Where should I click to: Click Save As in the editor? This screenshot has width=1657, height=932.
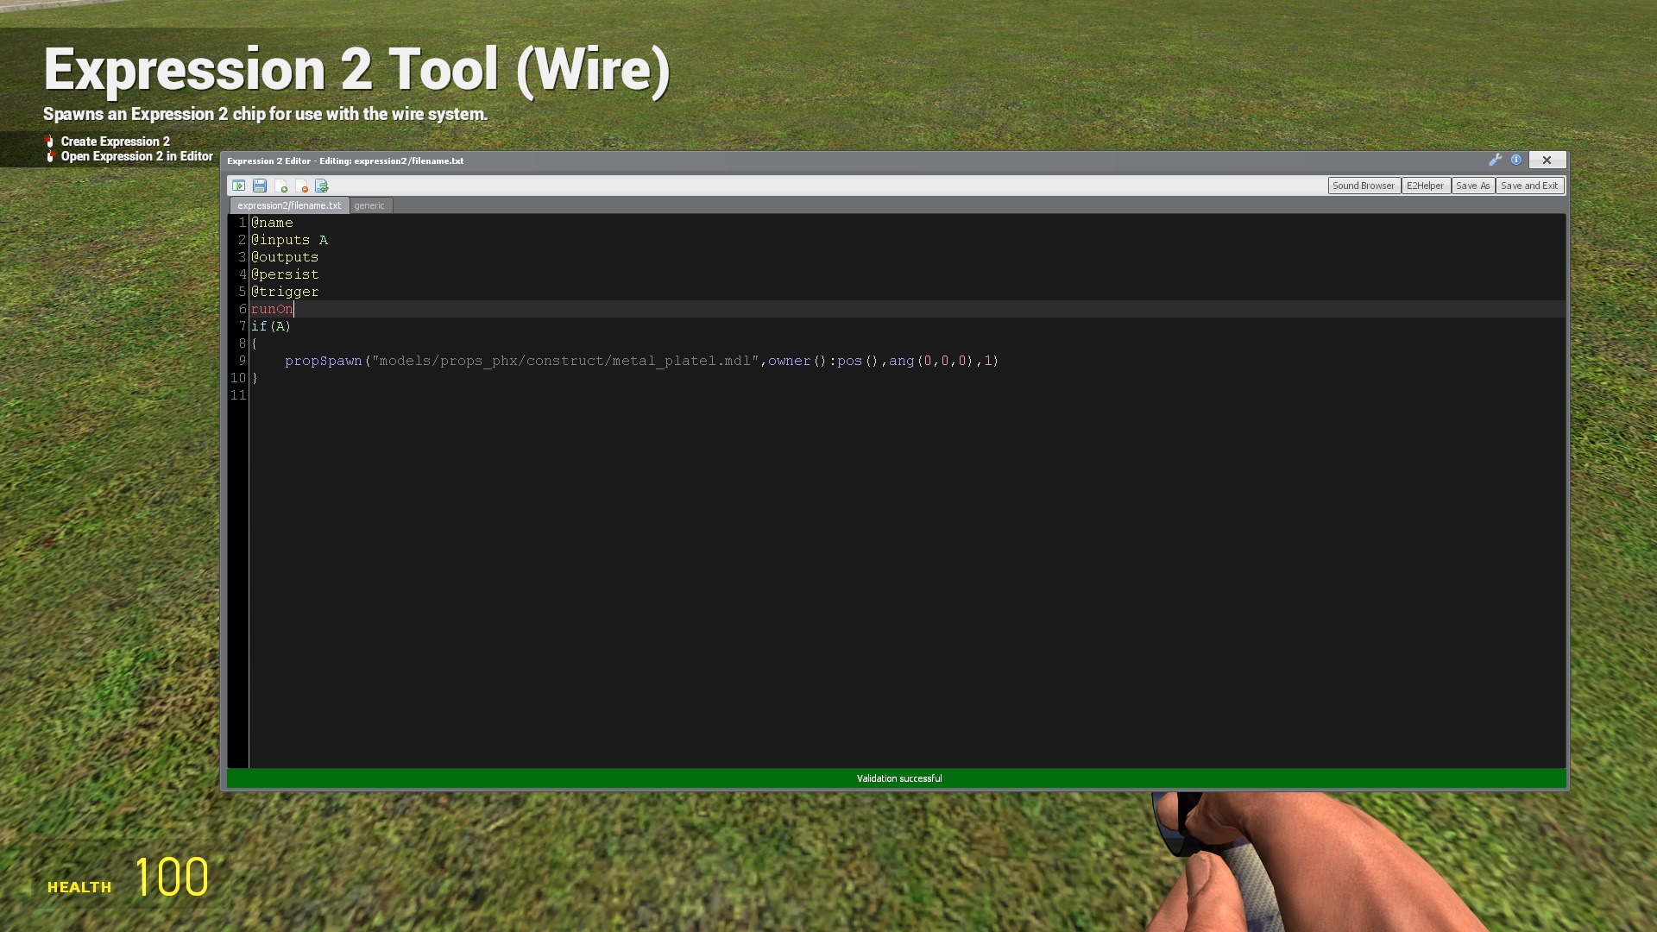coord(1472,186)
